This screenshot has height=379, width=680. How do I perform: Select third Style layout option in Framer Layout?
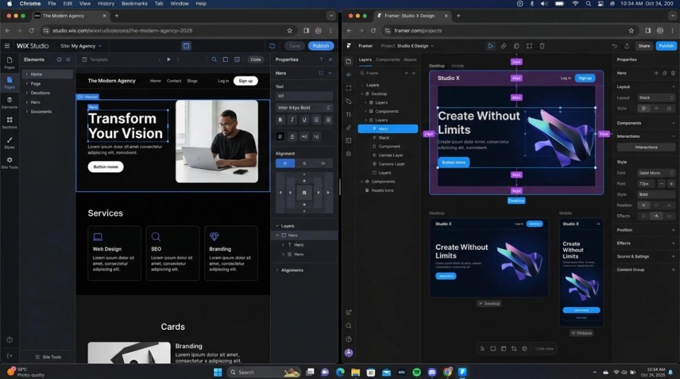point(669,108)
